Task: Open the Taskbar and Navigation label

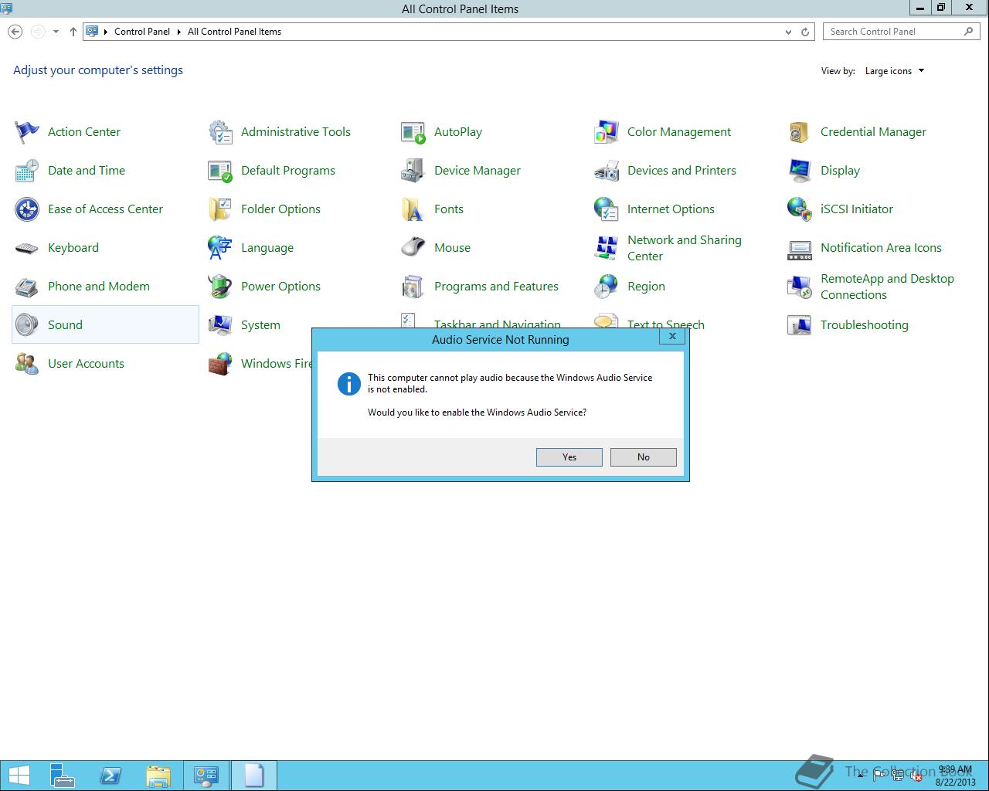Action: (498, 324)
